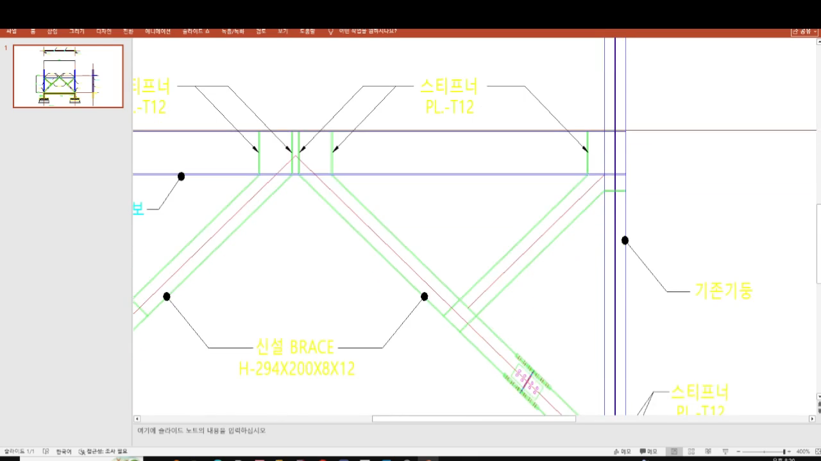The height and width of the screenshot is (461, 821).
Task: Select the center-top 스티프너 label
Action: 449,86
